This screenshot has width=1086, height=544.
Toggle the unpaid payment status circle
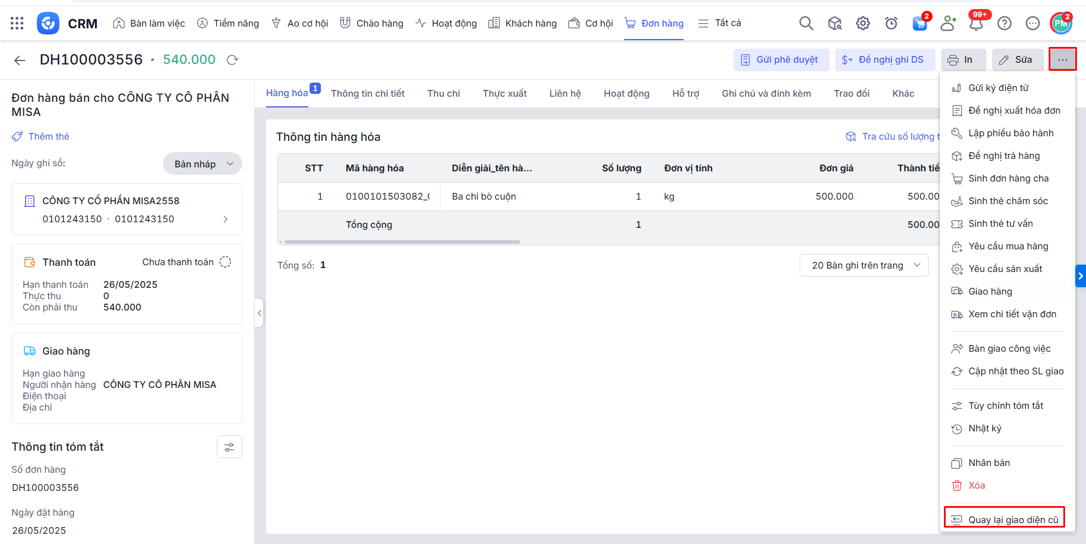point(225,262)
